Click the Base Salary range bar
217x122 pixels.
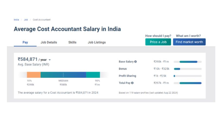(188, 62)
